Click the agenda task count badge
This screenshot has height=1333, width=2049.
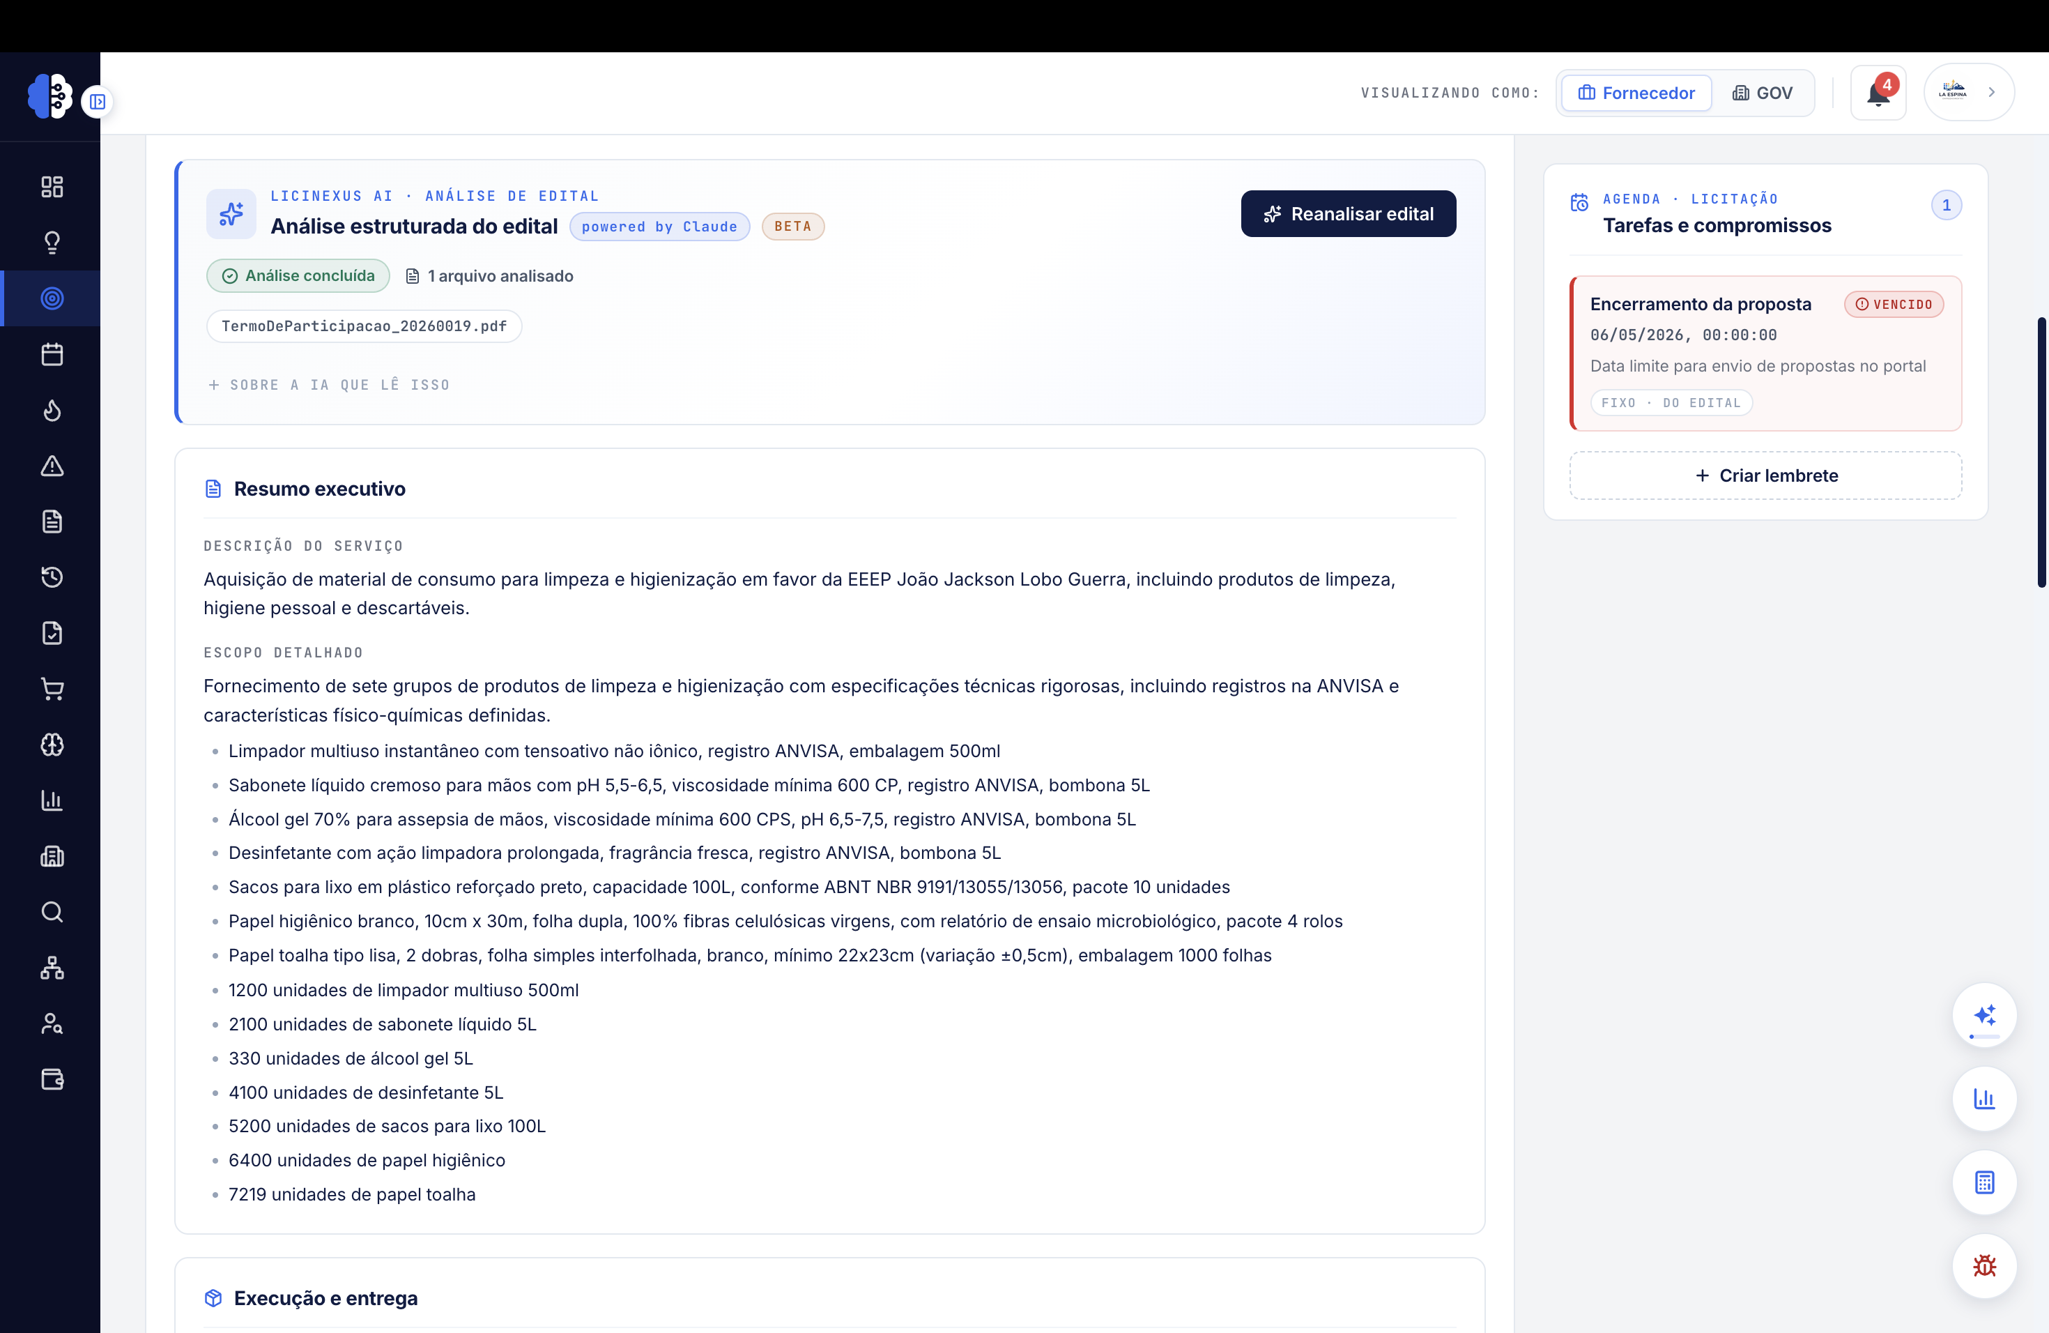1946,206
